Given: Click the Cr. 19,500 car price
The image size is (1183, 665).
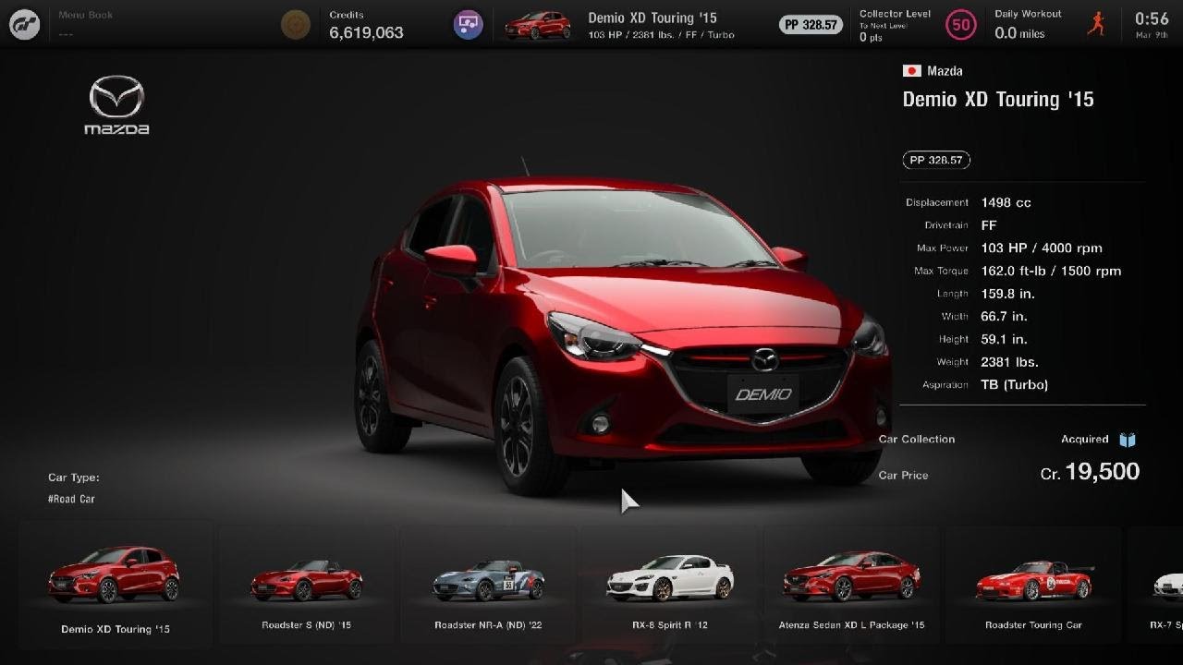Looking at the screenshot, I should click(1090, 472).
